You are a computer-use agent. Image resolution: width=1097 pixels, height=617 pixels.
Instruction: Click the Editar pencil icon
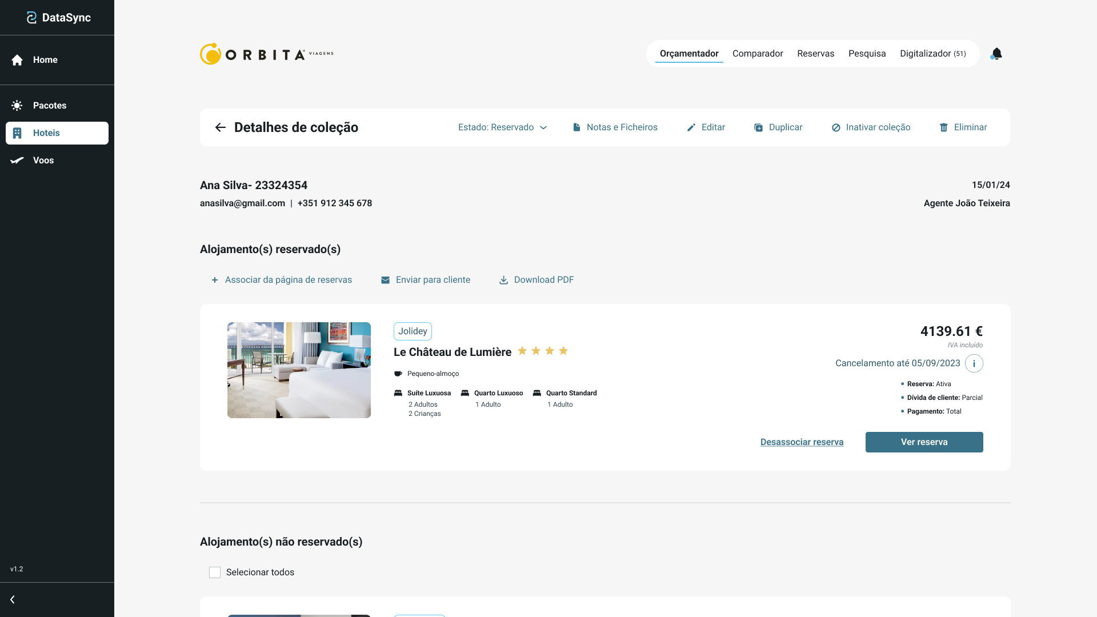point(691,127)
